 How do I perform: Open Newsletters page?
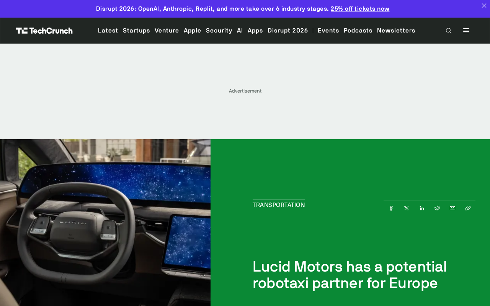pyautogui.click(x=396, y=31)
